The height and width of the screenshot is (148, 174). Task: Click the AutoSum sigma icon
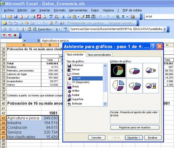pyautogui.click(x=123, y=17)
